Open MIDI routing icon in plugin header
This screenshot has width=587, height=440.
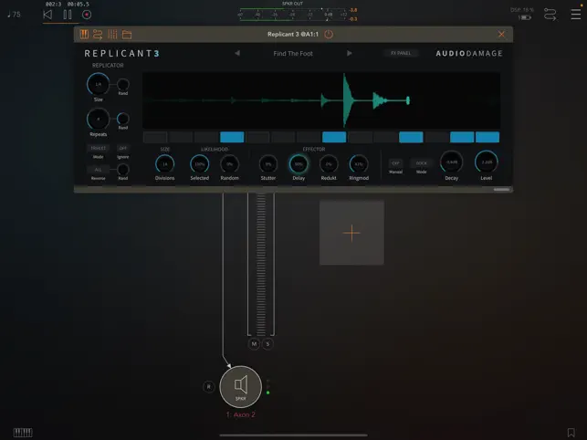pos(98,35)
